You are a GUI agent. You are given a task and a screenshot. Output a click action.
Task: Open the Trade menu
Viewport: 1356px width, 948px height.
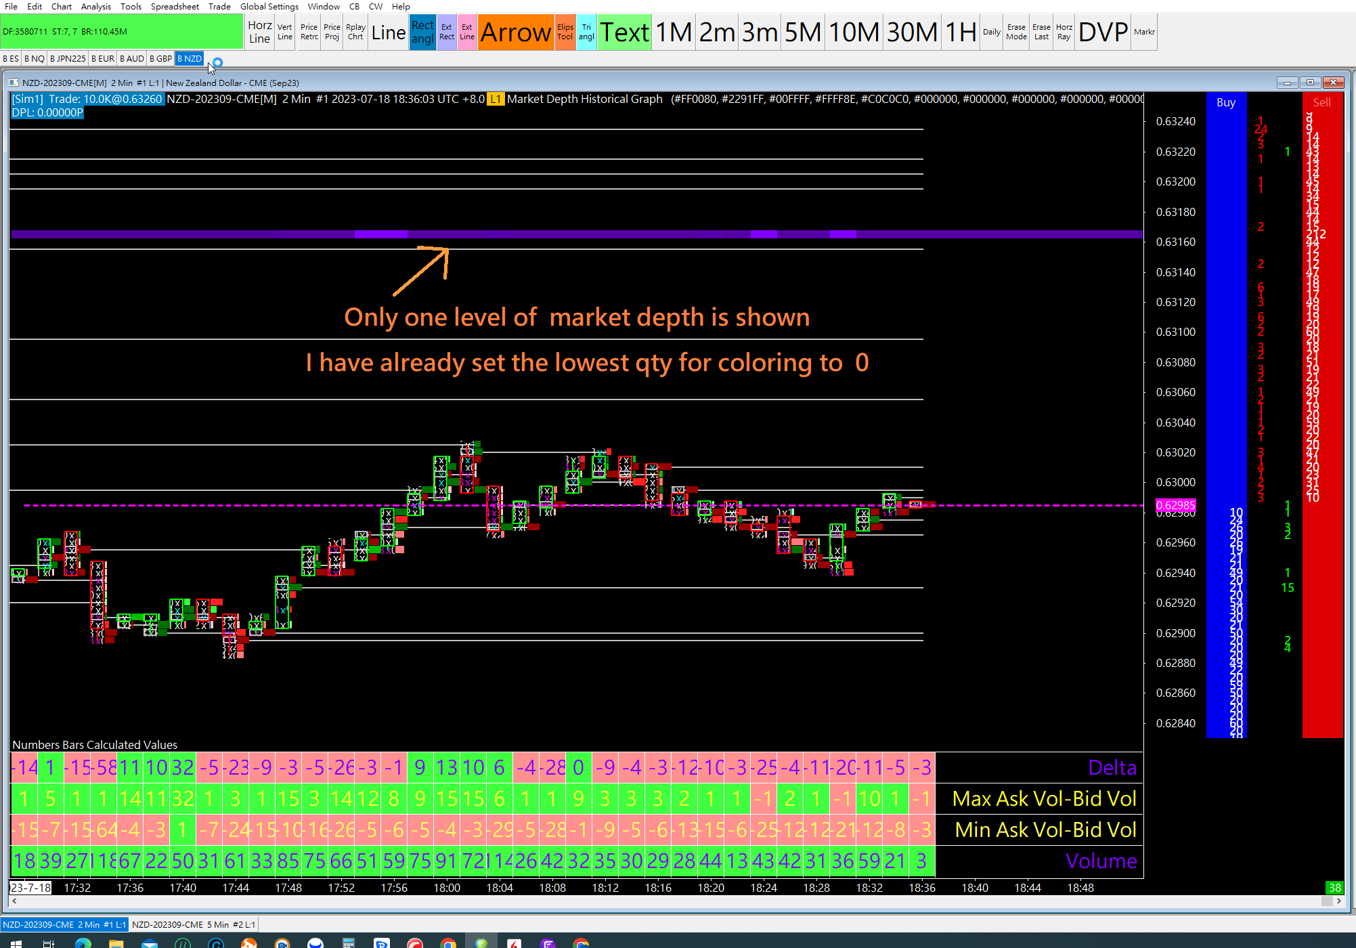point(219,6)
